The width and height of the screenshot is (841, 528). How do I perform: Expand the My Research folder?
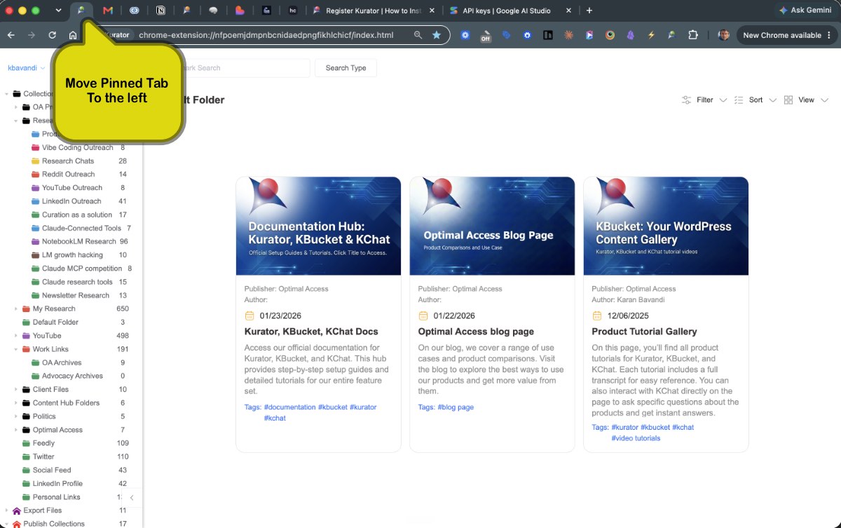tap(16, 309)
